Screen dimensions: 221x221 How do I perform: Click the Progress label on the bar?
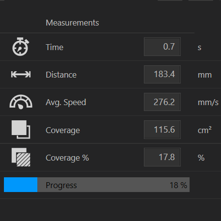[61, 186]
